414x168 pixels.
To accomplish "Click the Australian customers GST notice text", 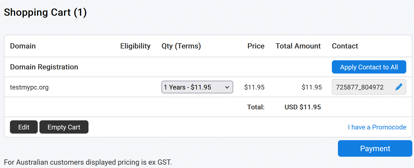I will (x=88, y=162).
